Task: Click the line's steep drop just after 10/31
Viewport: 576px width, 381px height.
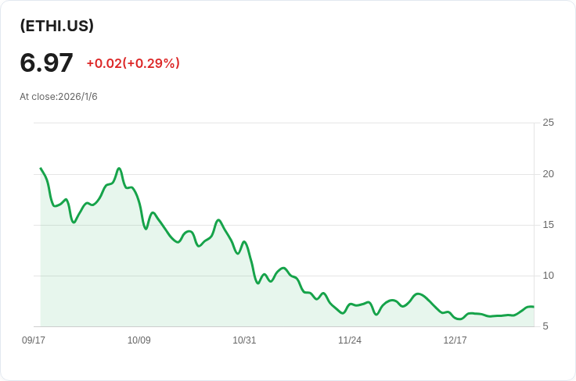Action: pos(252,262)
